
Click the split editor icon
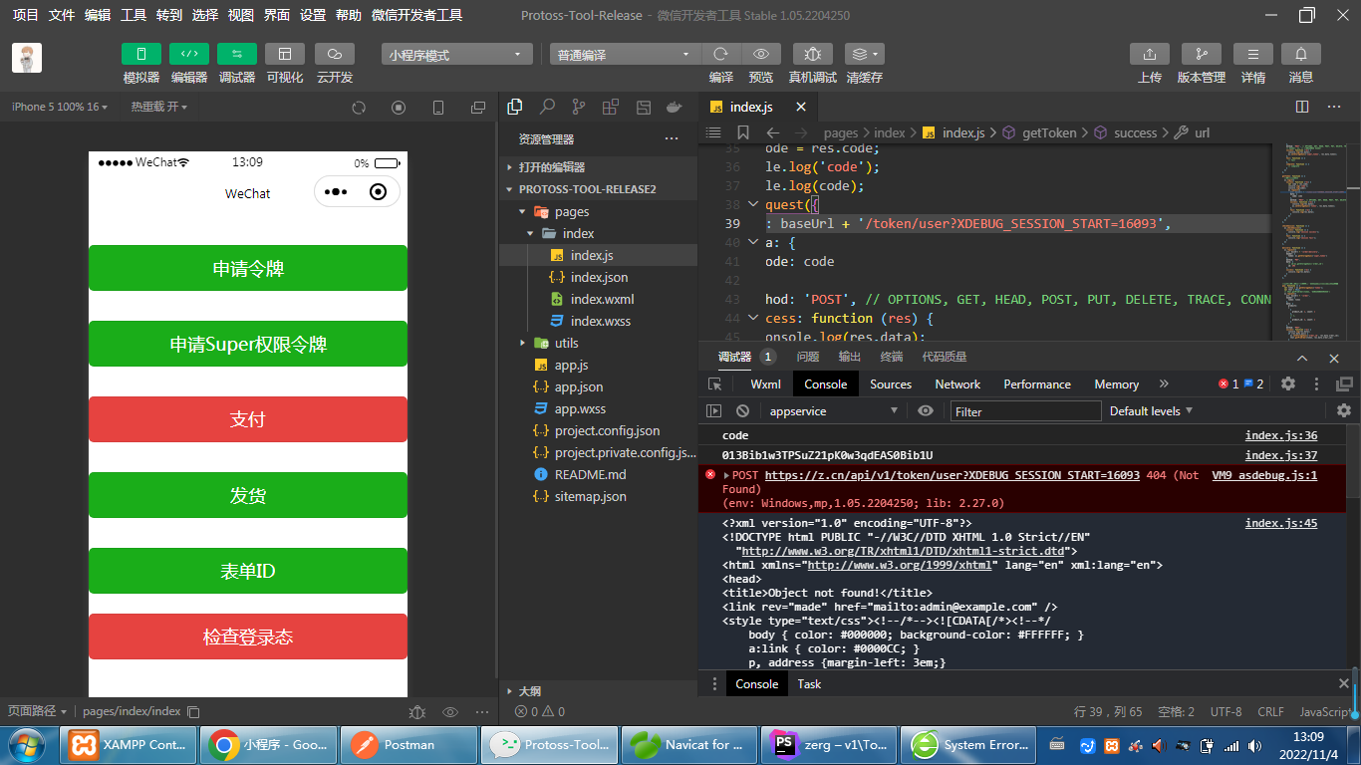1301,107
